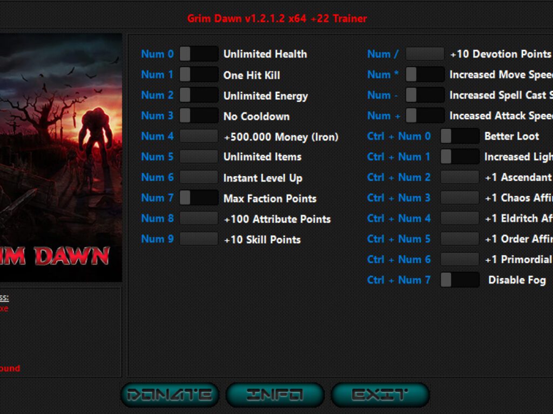Activate +10 Skill Points box
The width and height of the screenshot is (553, 414).
point(199,239)
